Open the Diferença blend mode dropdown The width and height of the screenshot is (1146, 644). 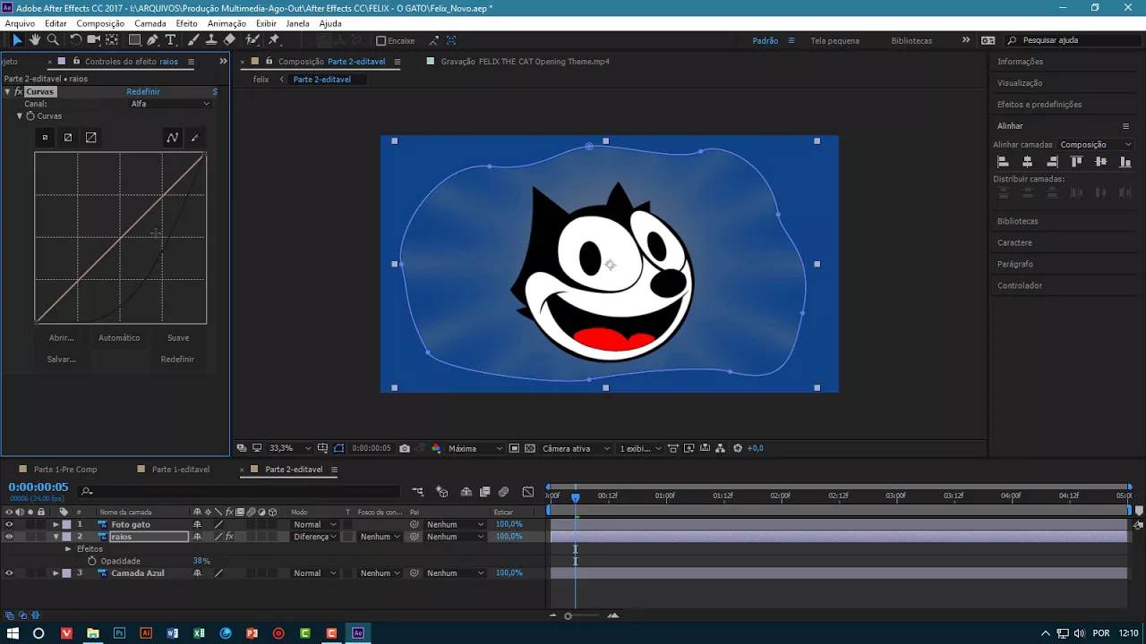(x=315, y=537)
